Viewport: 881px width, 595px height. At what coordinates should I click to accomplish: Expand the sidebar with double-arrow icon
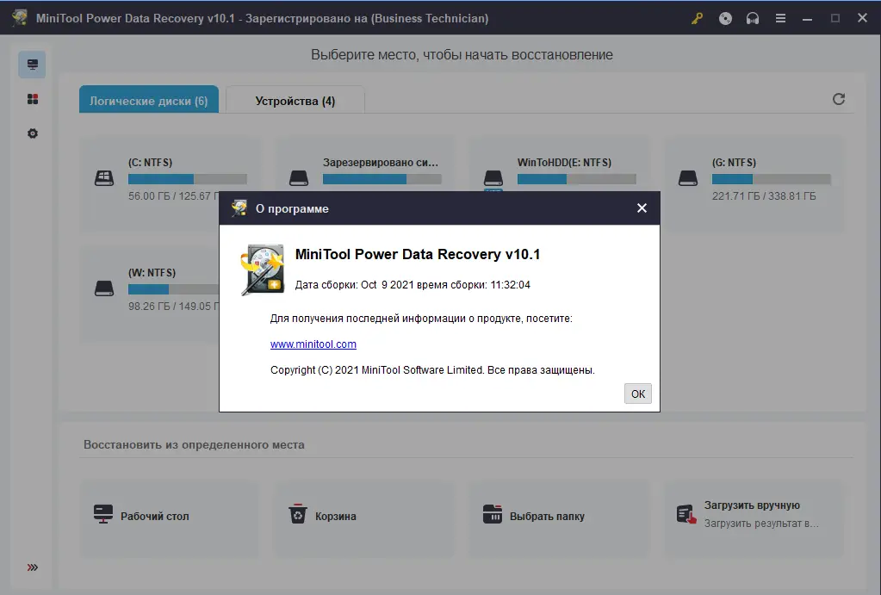tap(33, 567)
